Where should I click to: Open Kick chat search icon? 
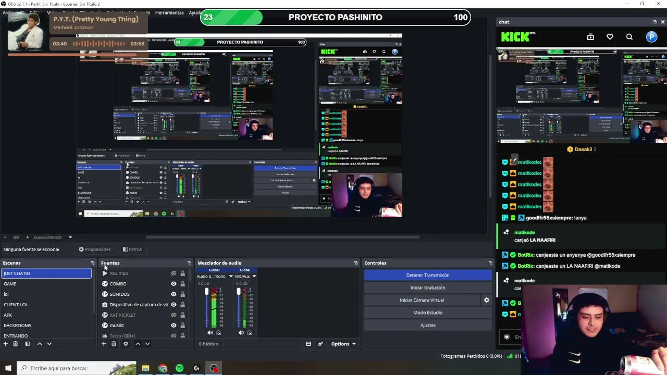pyautogui.click(x=629, y=37)
